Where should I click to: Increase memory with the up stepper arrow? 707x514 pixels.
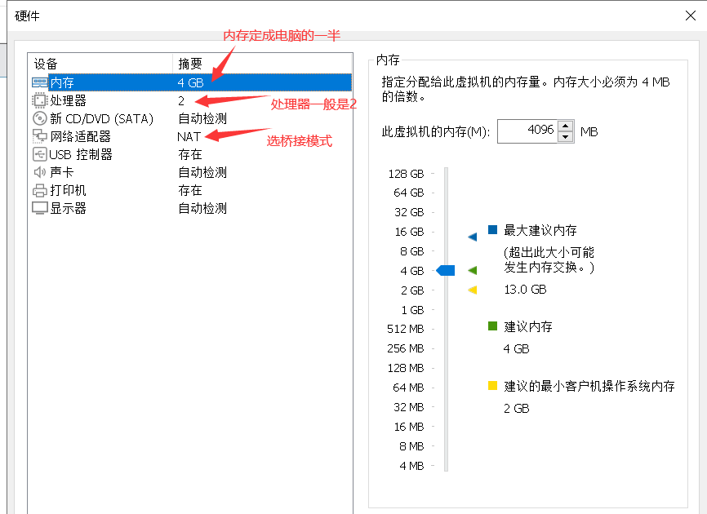[566, 125]
